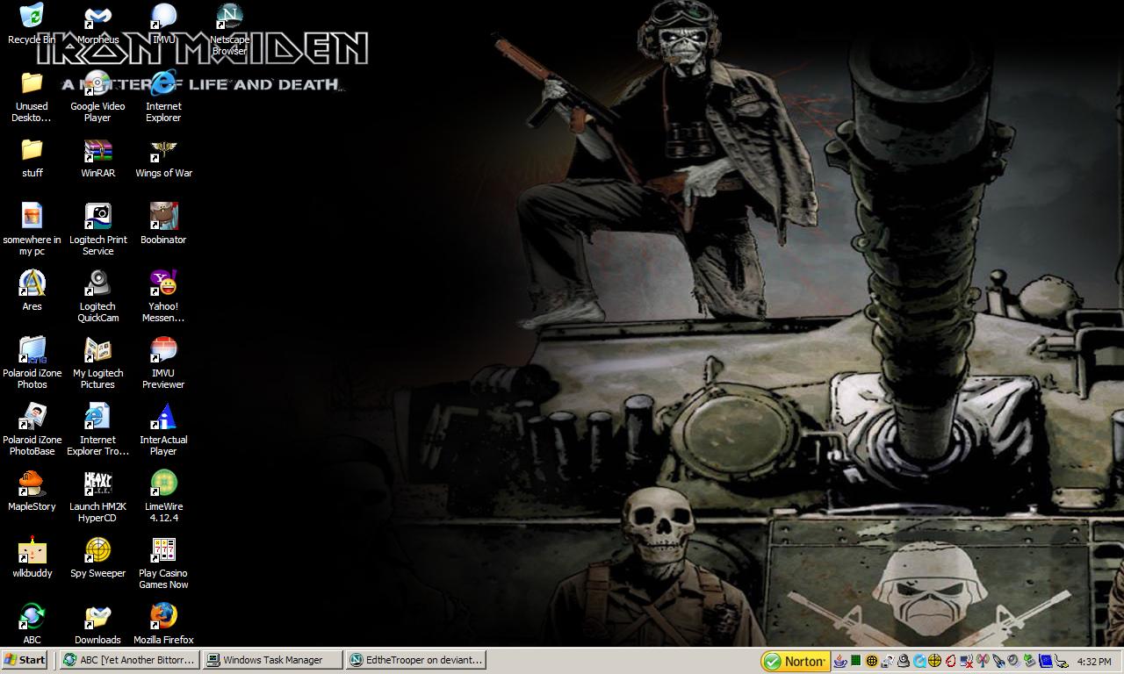Open the Unused Desktop Shortcuts folder
The width and height of the screenshot is (1124, 674).
32,97
